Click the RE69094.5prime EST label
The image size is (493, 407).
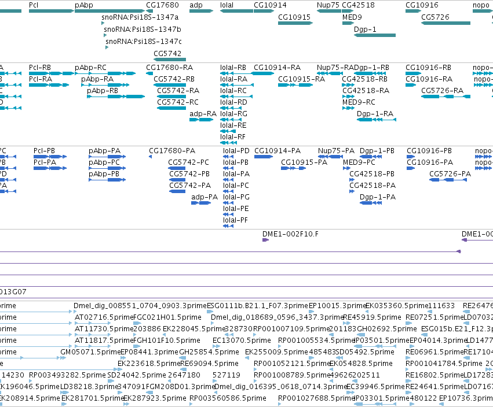click(x=209, y=364)
